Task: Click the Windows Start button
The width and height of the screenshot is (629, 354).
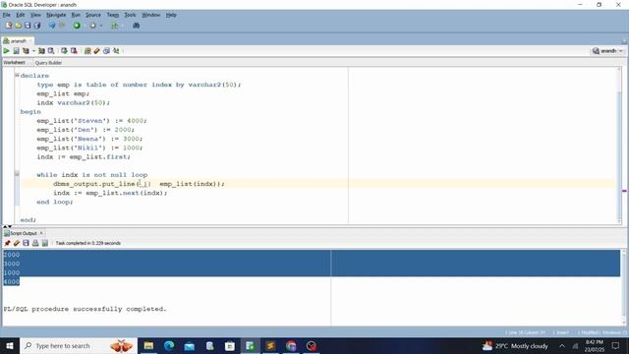Action: 9,345
